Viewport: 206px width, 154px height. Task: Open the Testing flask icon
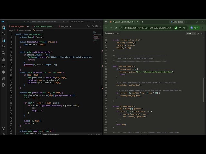click(x=4, y=65)
